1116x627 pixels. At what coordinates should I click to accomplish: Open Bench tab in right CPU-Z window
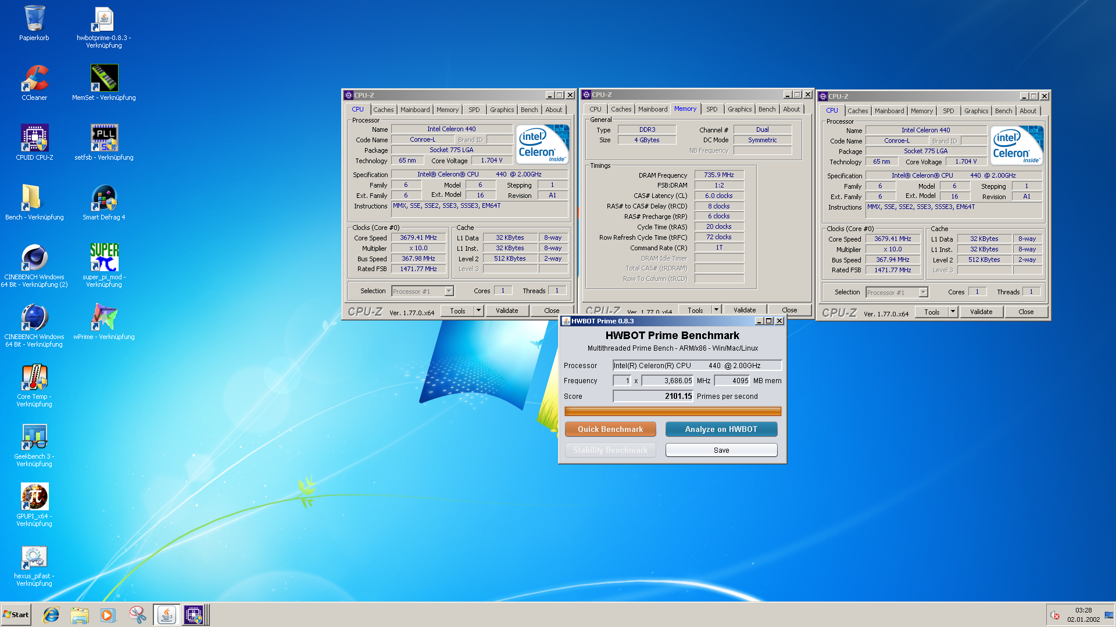pos(1003,111)
